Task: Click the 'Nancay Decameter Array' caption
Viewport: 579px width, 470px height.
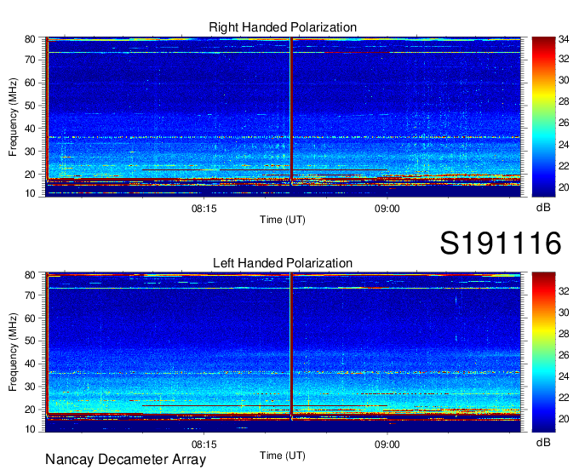Action: pos(125,460)
